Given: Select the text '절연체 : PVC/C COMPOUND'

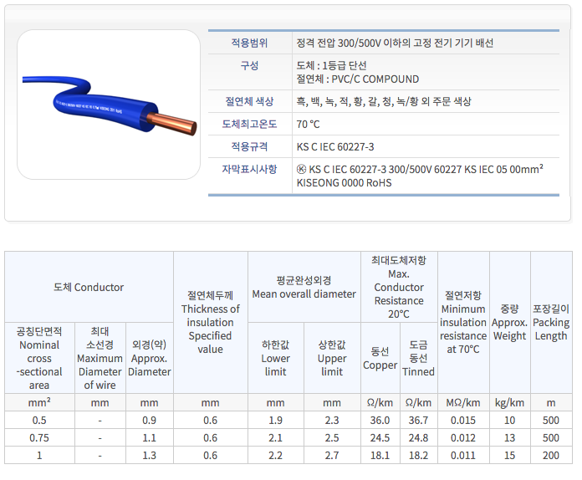Looking at the screenshot, I should click(357, 79).
